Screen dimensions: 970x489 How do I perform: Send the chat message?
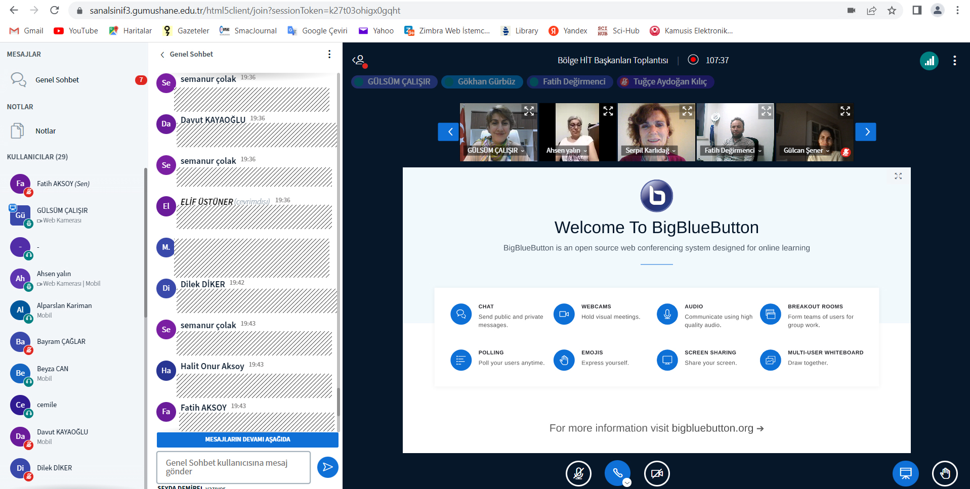(327, 467)
